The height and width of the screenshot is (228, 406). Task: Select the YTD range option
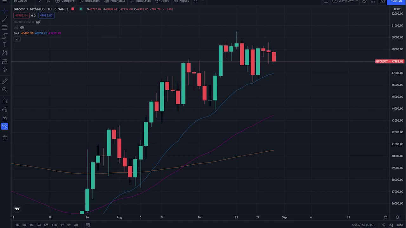(54, 225)
